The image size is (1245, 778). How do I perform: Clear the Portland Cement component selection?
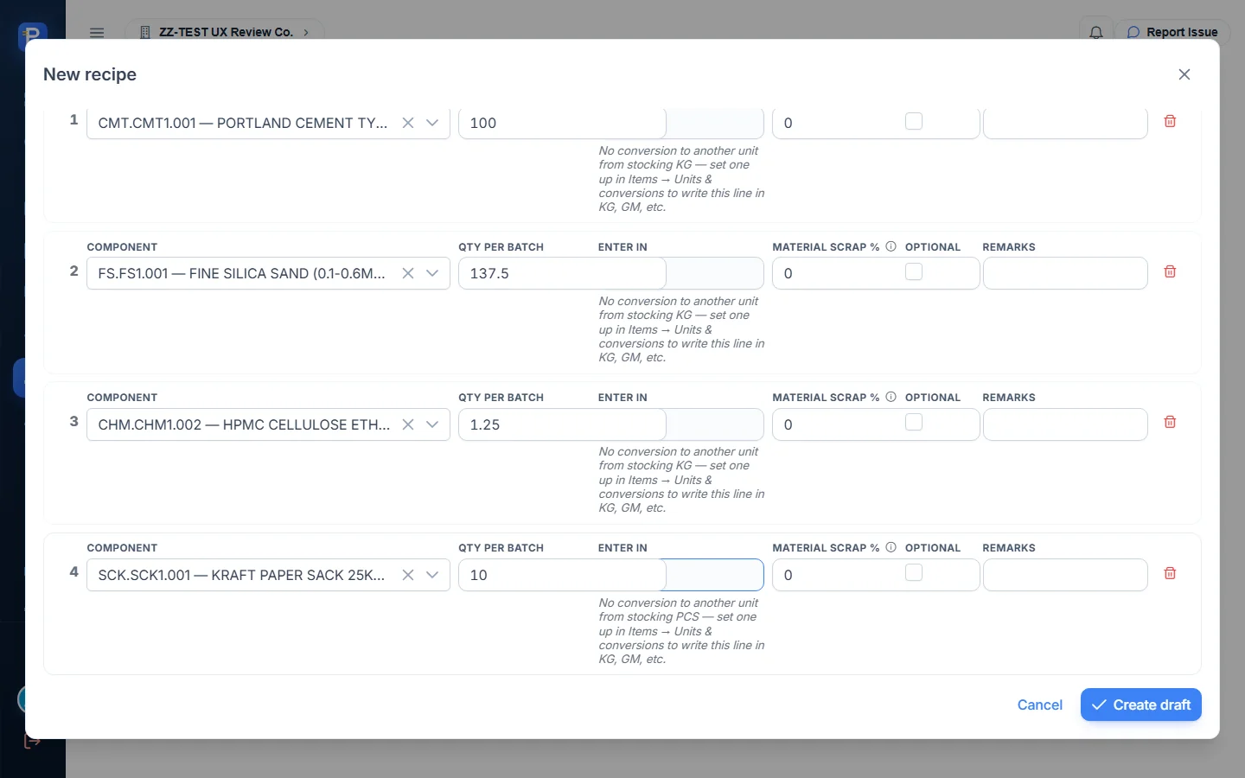pyautogui.click(x=408, y=123)
